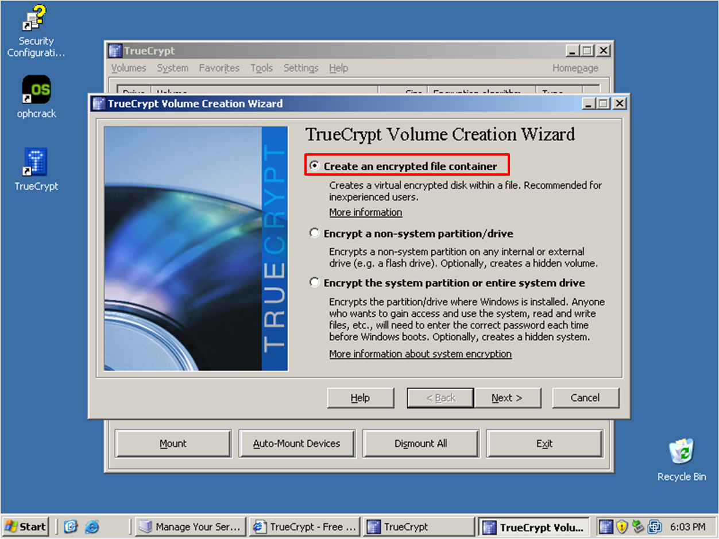Screen dimensions: 719x539
Task: Switch to TrueCrypt main window taskbar item
Action: click(419, 526)
